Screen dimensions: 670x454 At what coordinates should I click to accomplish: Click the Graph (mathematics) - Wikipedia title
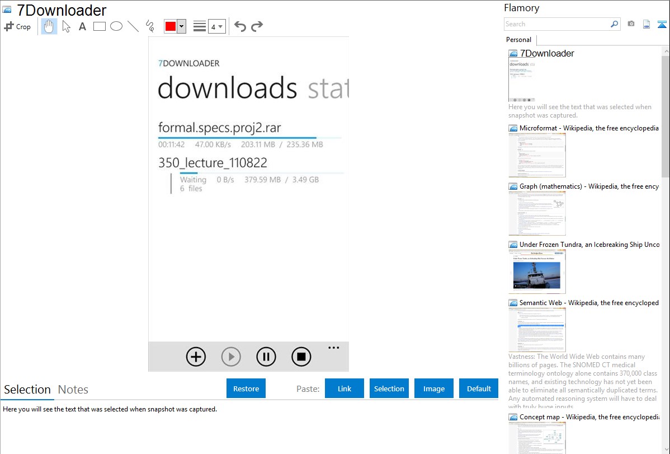[x=589, y=186]
